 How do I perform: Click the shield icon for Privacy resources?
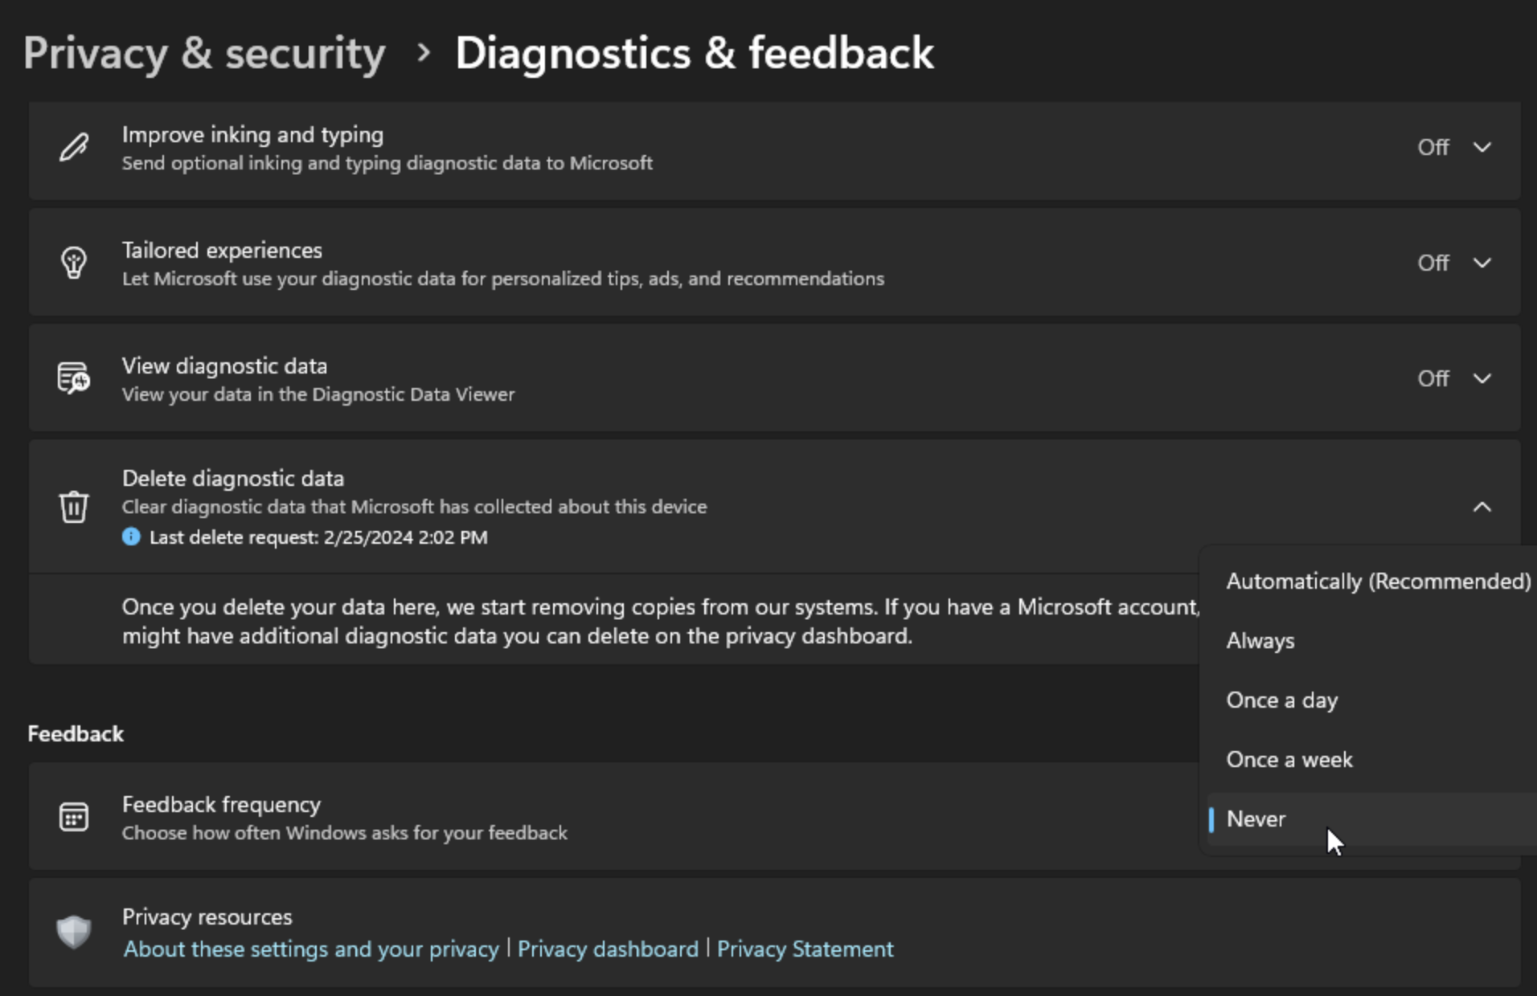74,932
